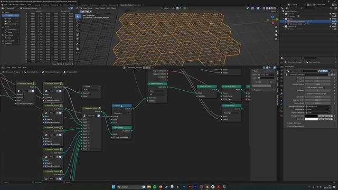The width and height of the screenshot is (338, 190).
Task: Toggle Keep Boundaries on Dual Mesh node
Action: [x=114, y=137]
